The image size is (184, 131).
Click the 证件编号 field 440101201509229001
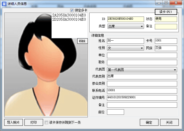tap(142, 98)
